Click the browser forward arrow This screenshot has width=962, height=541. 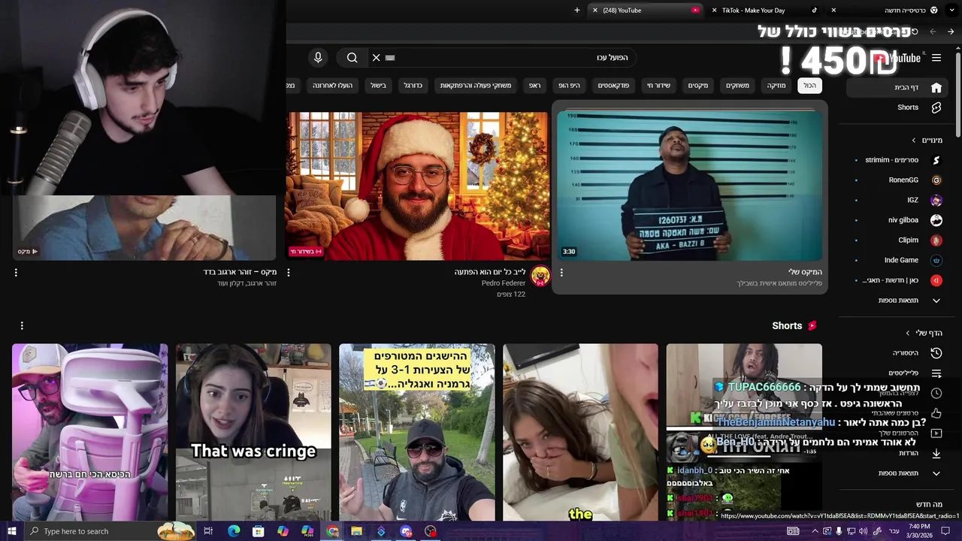pyautogui.click(x=933, y=32)
